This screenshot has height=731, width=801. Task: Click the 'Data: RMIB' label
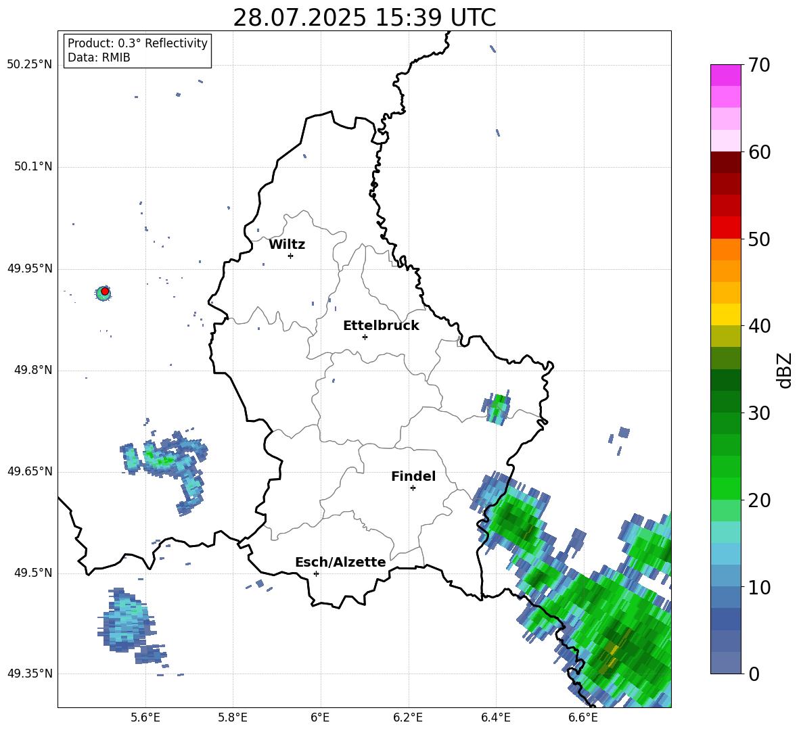point(99,57)
